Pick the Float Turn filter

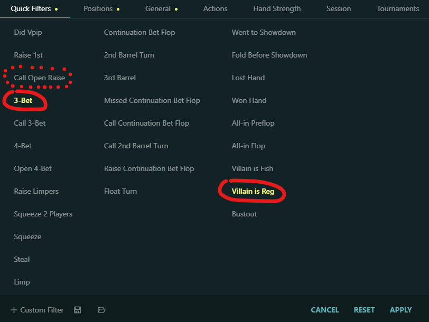pos(120,191)
